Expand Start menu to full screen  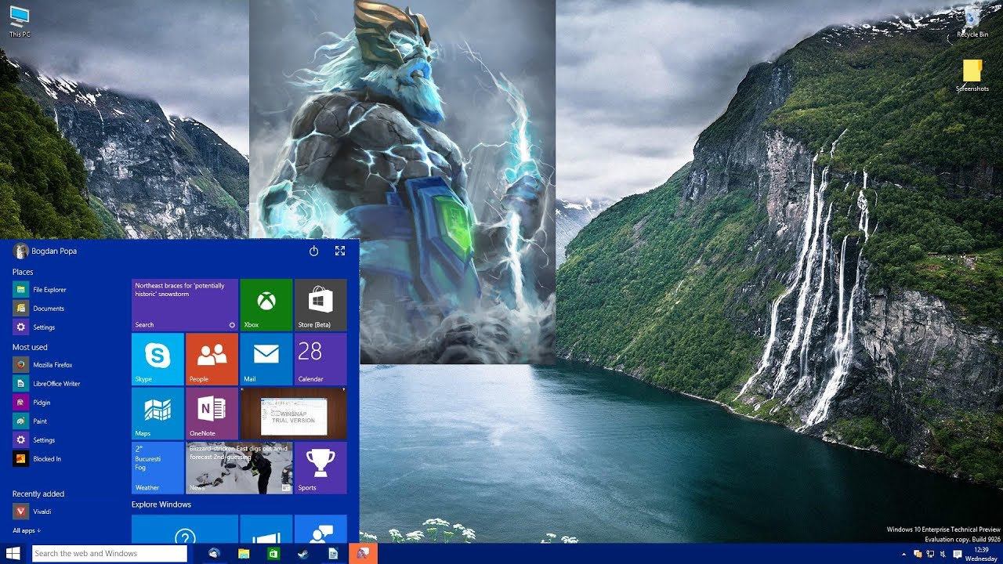click(340, 251)
